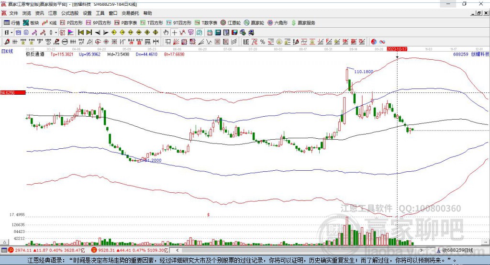The height and width of the screenshot is (265, 490).
Task: Open the 资讯 menu
Action: coord(39,13)
